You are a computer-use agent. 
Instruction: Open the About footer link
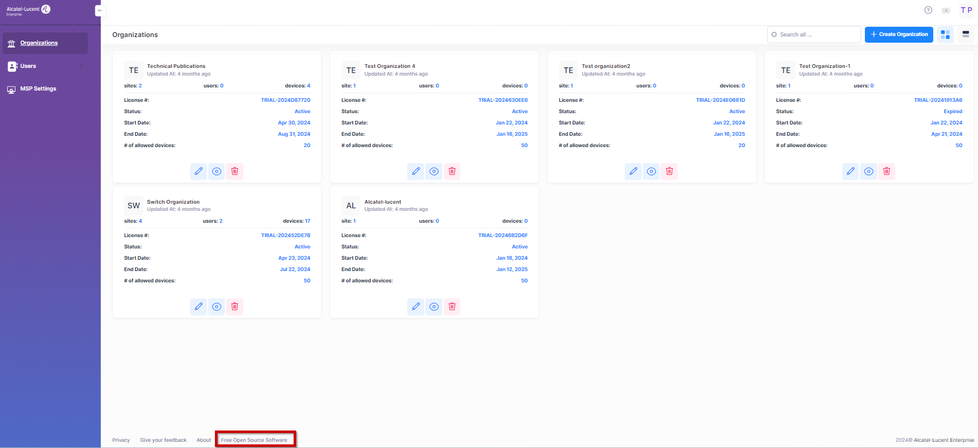pos(204,440)
